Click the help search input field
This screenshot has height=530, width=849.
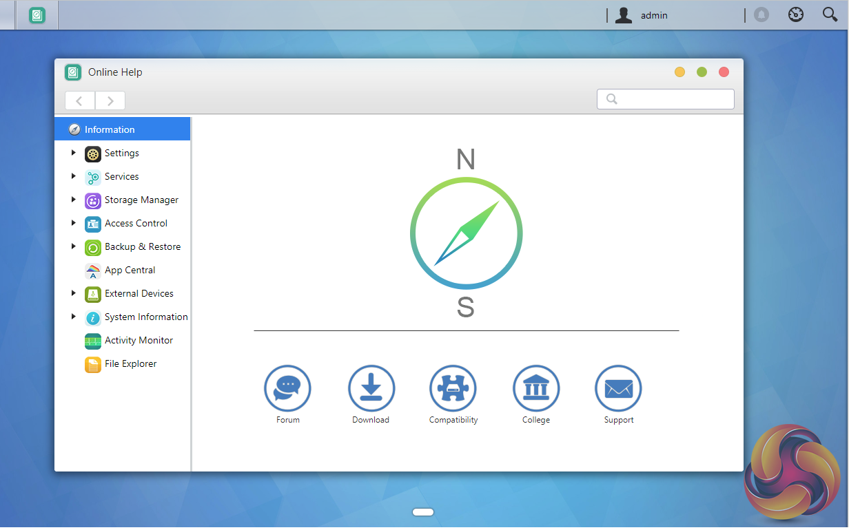pos(666,99)
